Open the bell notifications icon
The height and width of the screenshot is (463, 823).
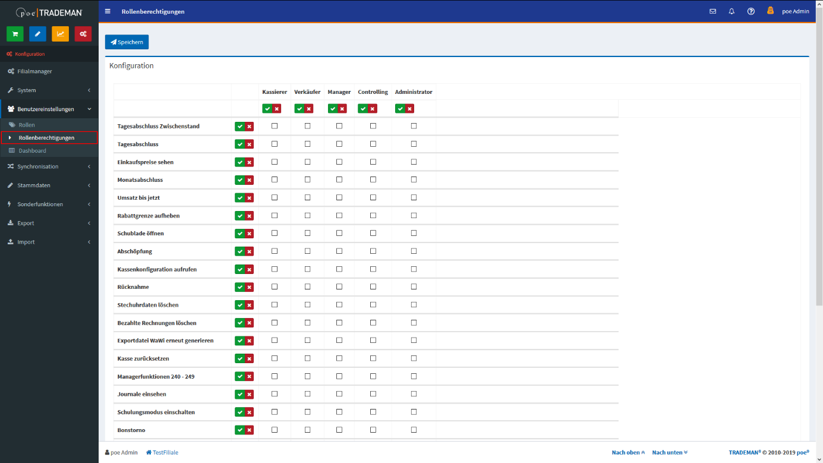coord(731,11)
